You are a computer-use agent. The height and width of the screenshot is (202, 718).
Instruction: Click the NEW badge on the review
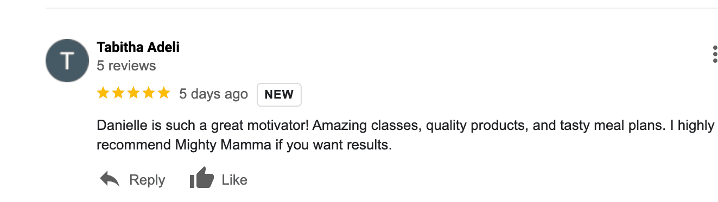pyautogui.click(x=279, y=94)
